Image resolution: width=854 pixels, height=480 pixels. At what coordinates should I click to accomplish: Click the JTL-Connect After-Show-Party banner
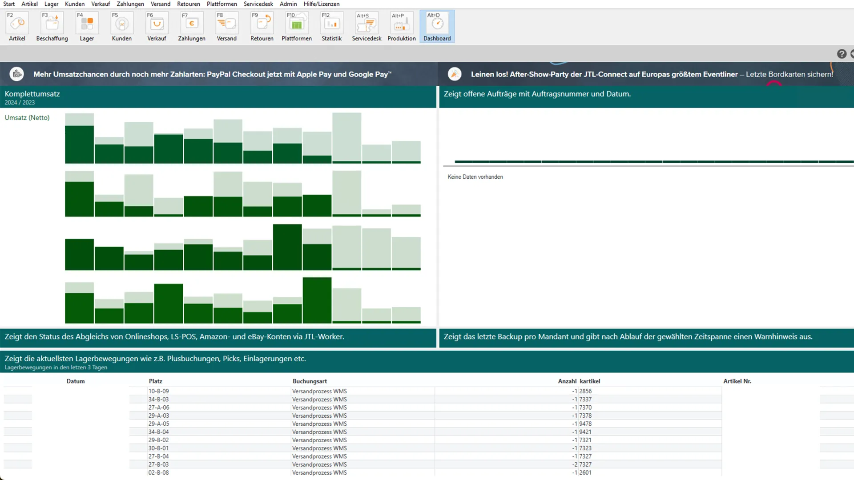[652, 74]
